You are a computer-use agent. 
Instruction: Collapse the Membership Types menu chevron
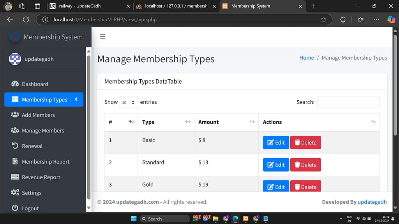(76, 100)
